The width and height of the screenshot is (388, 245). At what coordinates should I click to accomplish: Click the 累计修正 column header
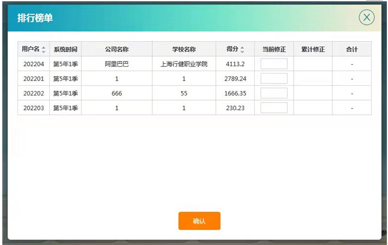[313, 49]
